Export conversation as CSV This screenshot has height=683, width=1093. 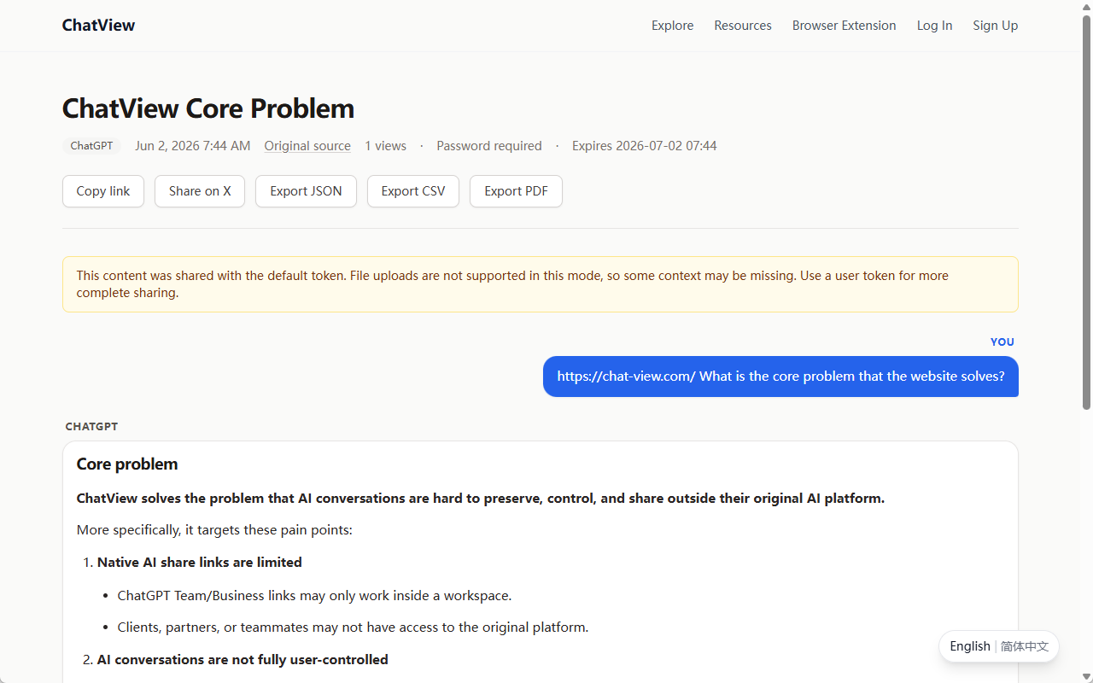(413, 191)
